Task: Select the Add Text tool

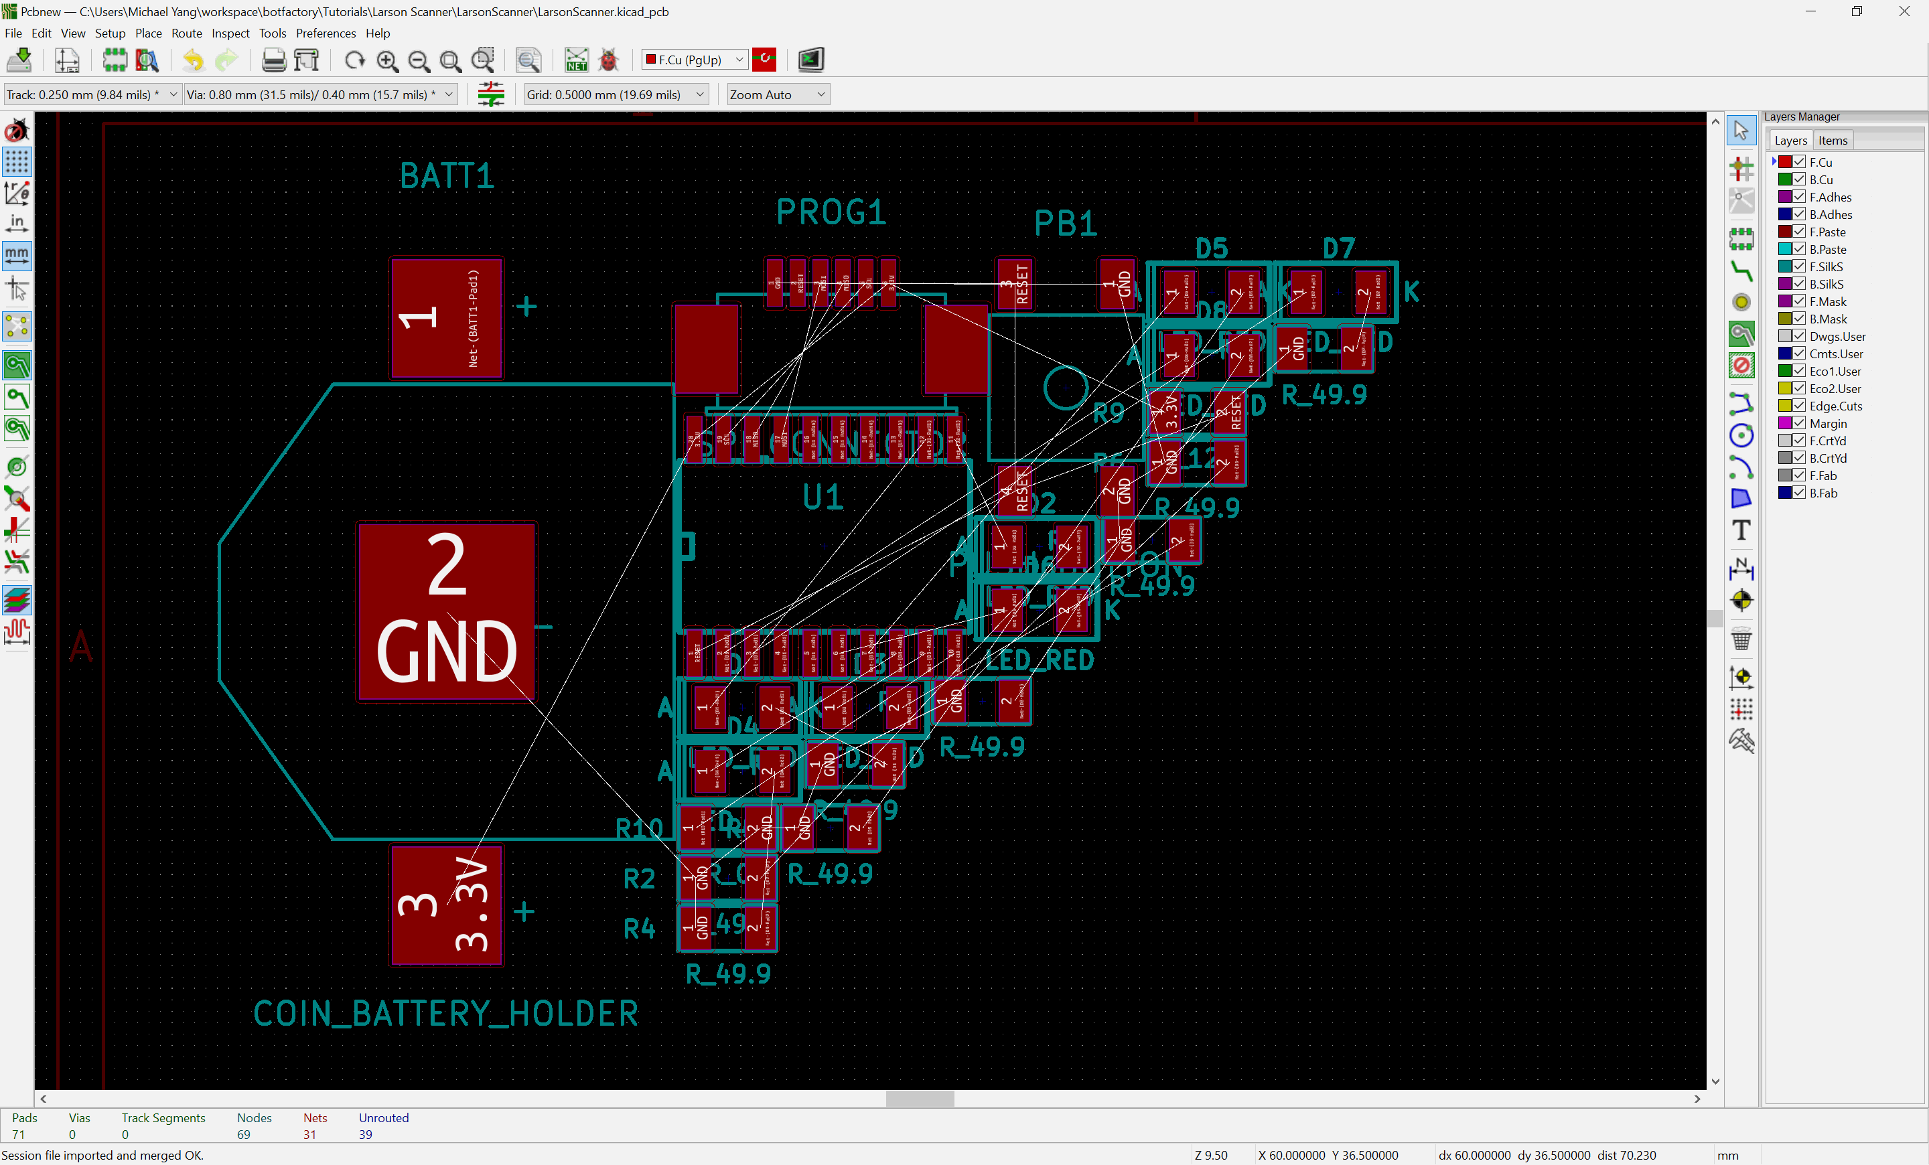Action: (1740, 530)
